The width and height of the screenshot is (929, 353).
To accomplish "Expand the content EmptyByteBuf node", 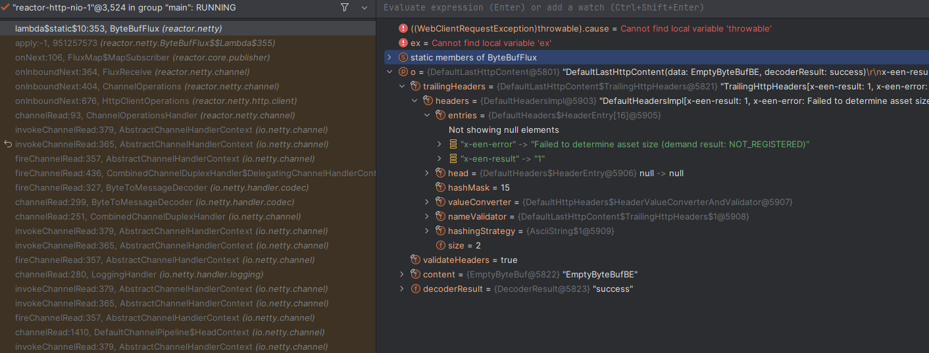I will click(x=402, y=275).
